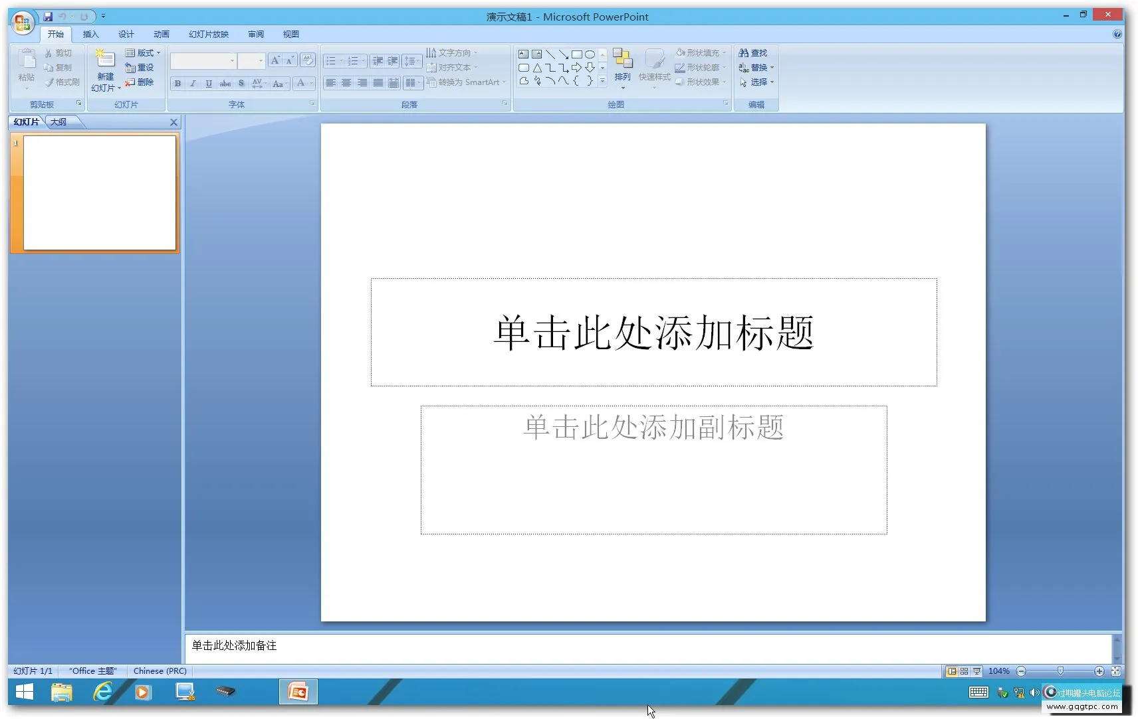Image resolution: width=1138 pixels, height=719 pixels.
Task: Click the Replace (替换) icon
Action: point(756,67)
